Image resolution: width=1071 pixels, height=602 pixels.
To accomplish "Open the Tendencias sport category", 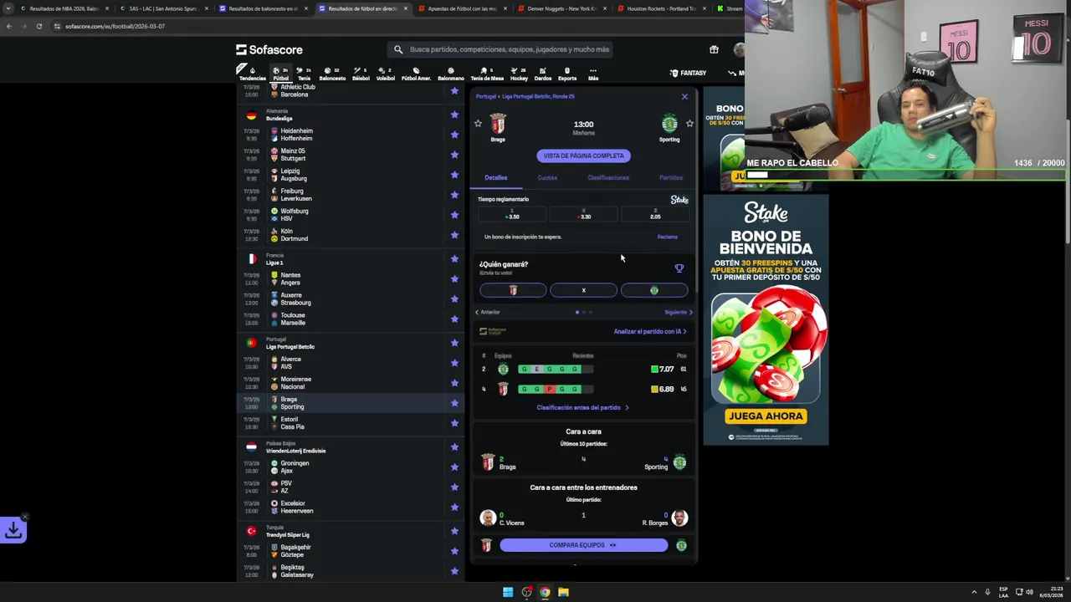I will 252,74.
